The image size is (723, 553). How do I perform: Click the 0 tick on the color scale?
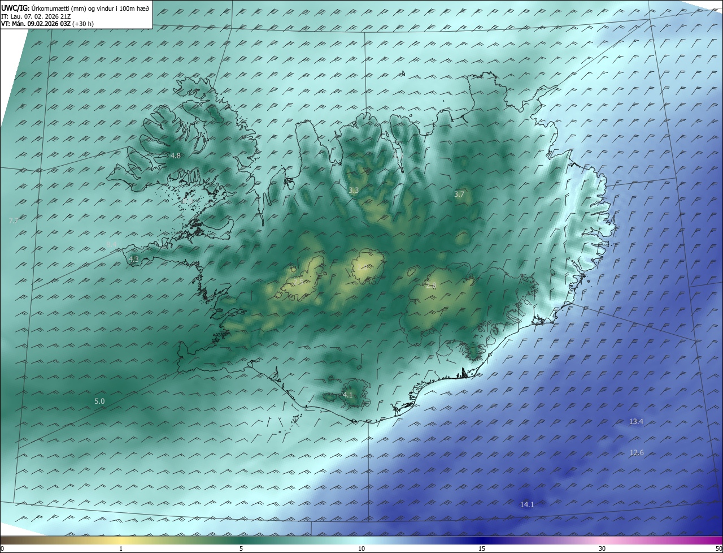[x=2, y=548]
